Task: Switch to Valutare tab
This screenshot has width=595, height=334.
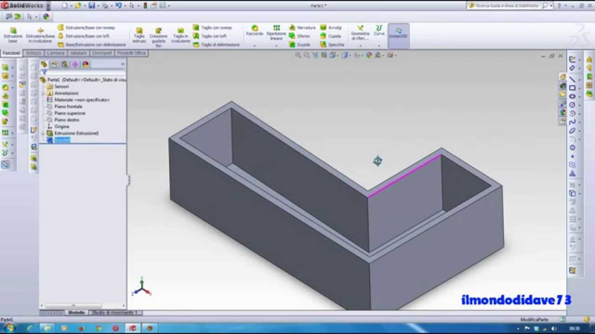Action: click(x=79, y=53)
